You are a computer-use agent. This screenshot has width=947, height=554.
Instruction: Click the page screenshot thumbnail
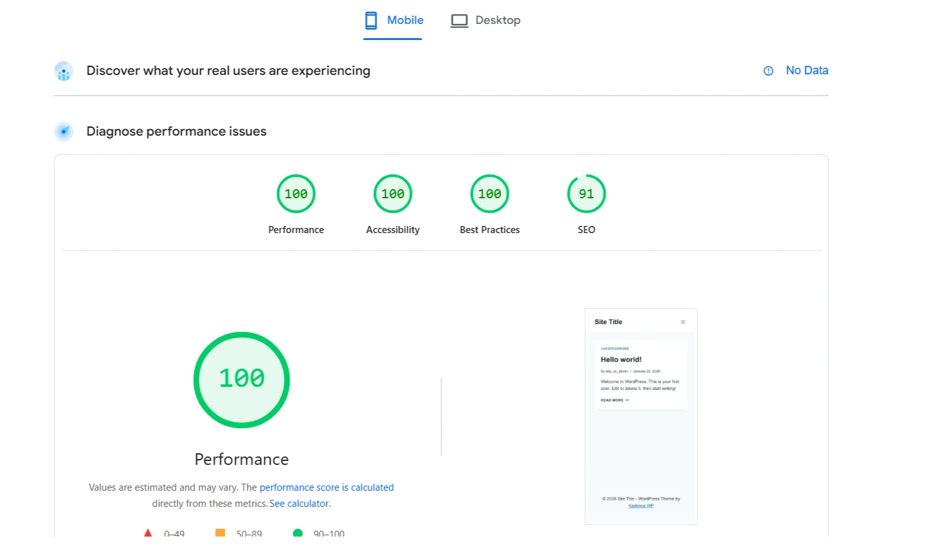[x=641, y=416]
